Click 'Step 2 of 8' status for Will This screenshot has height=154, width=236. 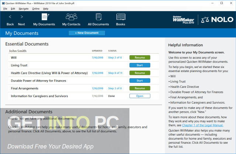(115, 58)
